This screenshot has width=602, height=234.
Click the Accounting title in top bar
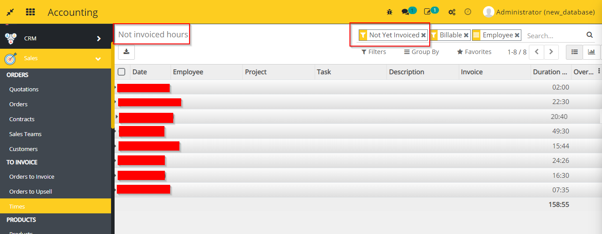(73, 12)
